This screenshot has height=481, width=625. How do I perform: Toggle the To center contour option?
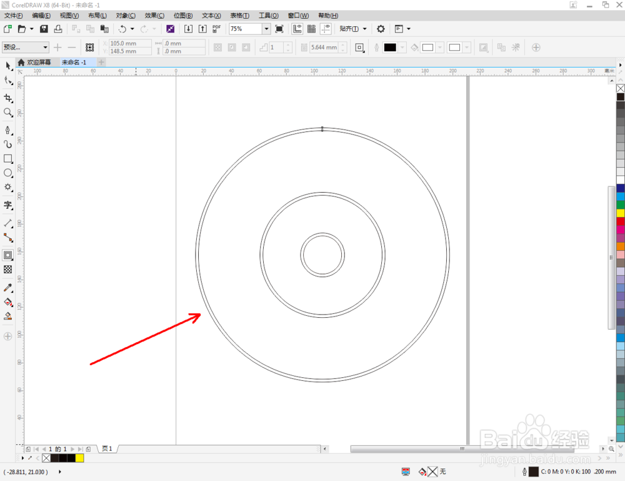click(x=217, y=48)
